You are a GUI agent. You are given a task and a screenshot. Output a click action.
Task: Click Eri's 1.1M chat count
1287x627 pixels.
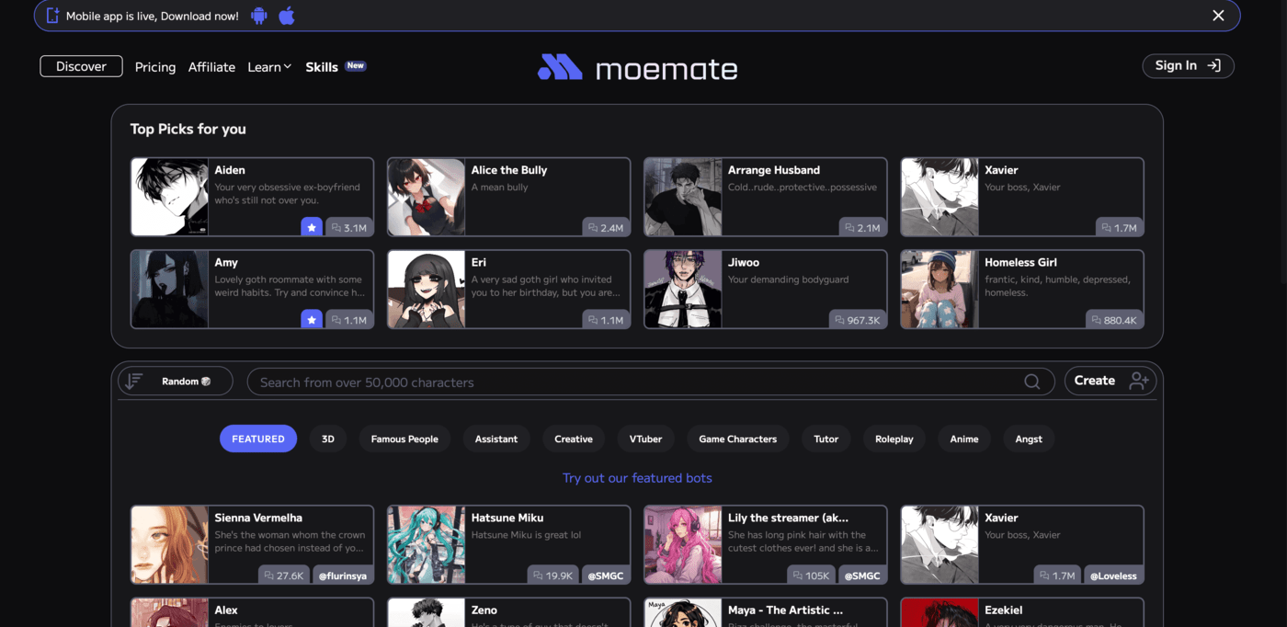[606, 319]
